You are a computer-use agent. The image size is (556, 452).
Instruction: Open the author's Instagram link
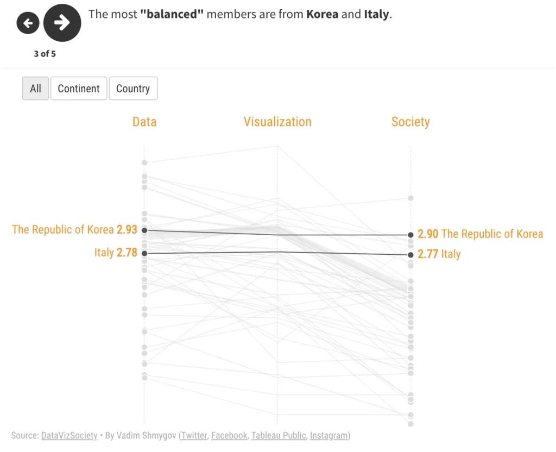coord(330,435)
